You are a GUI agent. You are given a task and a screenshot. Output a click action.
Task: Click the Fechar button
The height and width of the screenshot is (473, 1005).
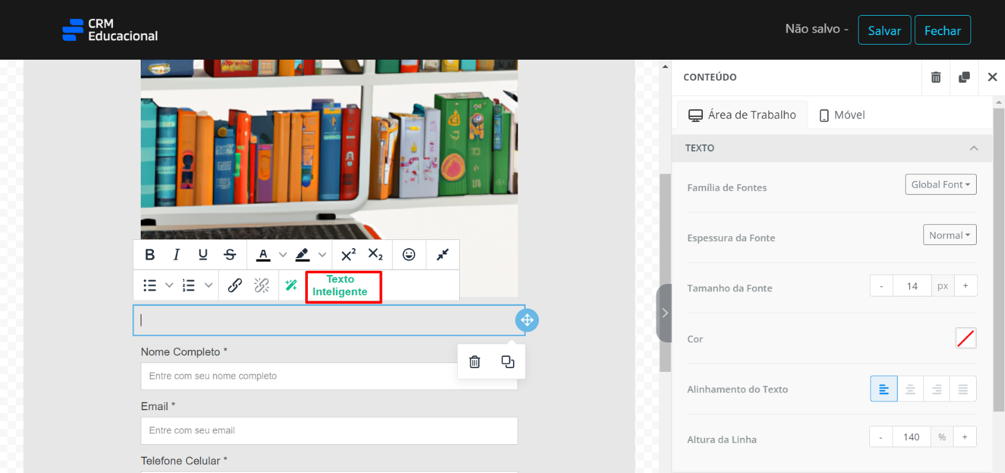(x=942, y=30)
